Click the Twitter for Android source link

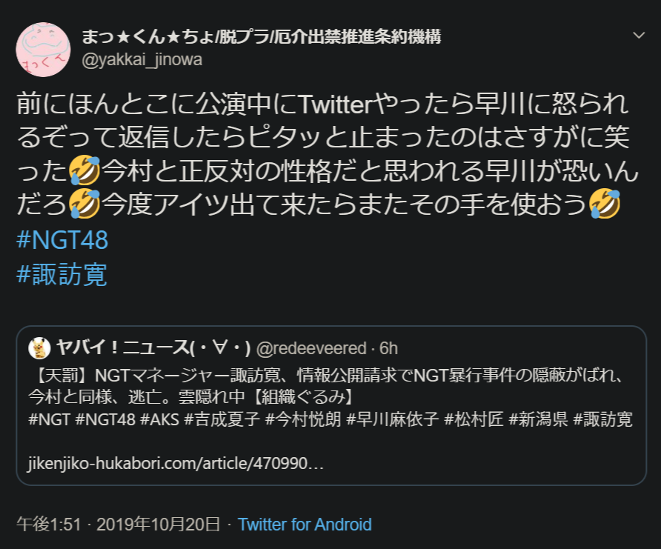305,525
